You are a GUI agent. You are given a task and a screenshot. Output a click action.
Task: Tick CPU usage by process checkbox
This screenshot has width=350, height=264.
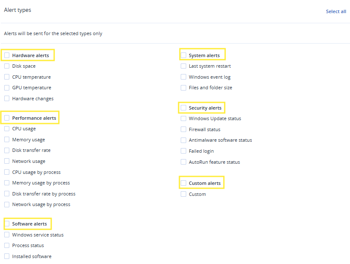(x=7, y=172)
